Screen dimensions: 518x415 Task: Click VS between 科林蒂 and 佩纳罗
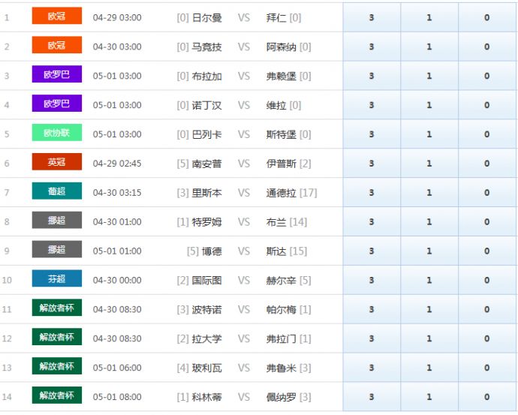click(244, 397)
